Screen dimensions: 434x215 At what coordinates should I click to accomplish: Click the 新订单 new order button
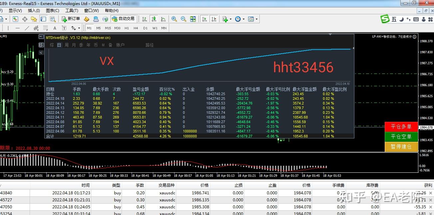coord(71,19)
